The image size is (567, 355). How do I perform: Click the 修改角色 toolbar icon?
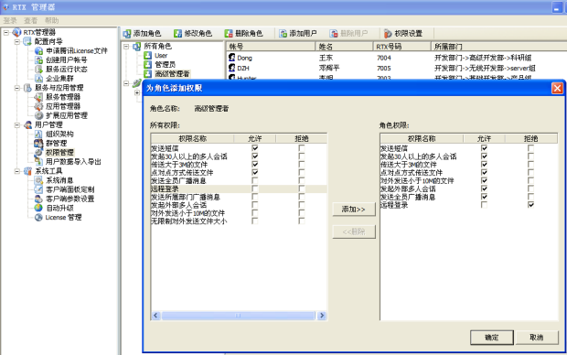[177, 34]
